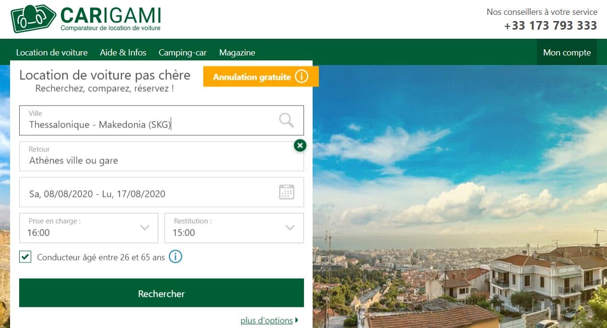Open the Aide & Infos menu
Viewport: 607px width, 328px height.
click(x=123, y=53)
